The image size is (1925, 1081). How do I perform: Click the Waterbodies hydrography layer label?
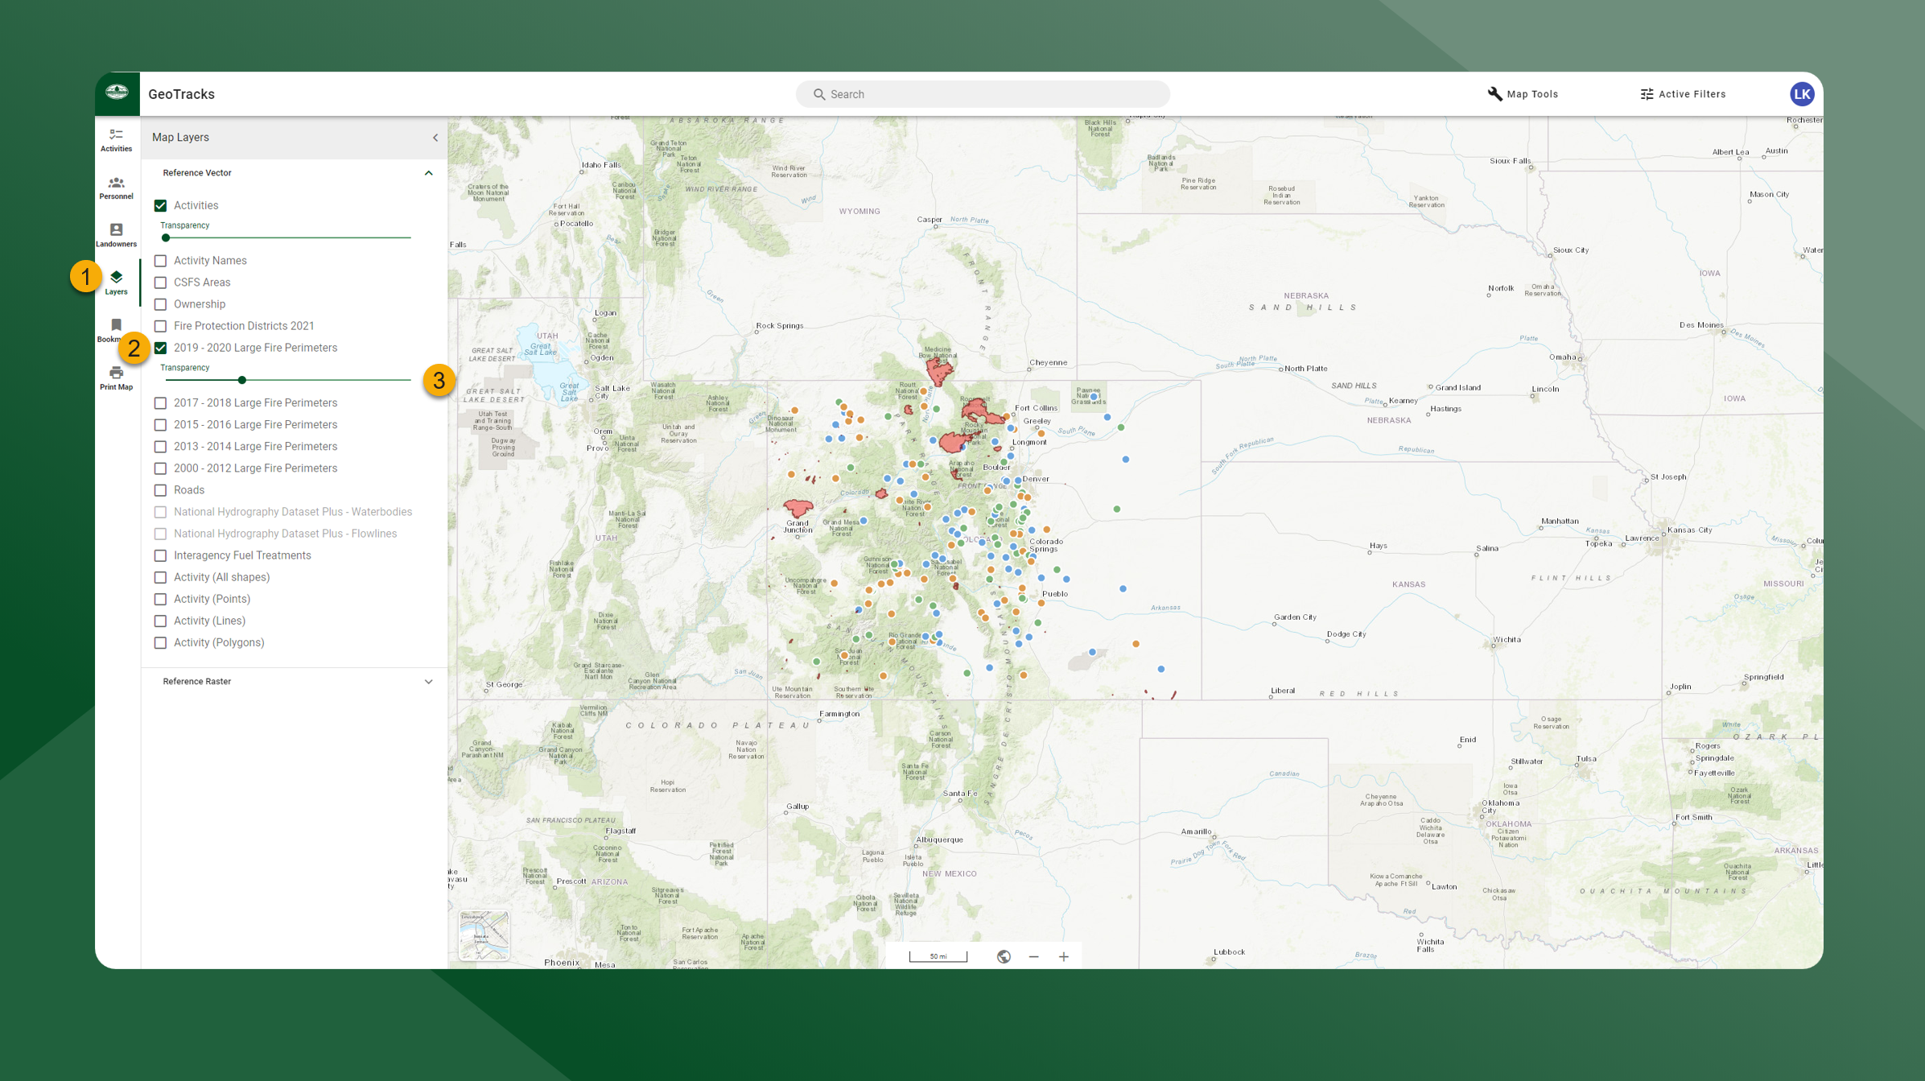pyautogui.click(x=293, y=512)
